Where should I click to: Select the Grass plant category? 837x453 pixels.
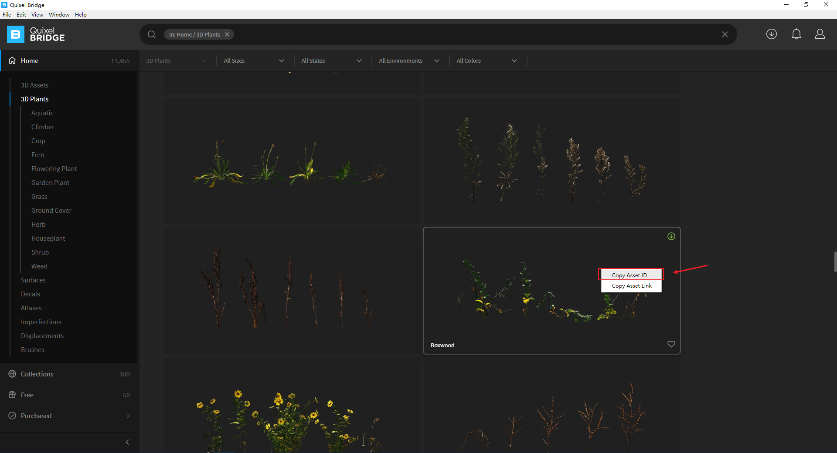click(x=39, y=196)
